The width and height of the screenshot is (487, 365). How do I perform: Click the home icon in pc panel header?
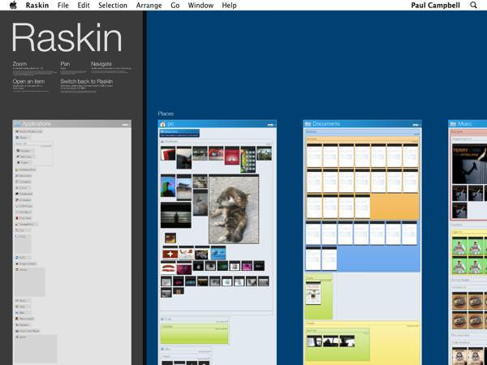163,124
